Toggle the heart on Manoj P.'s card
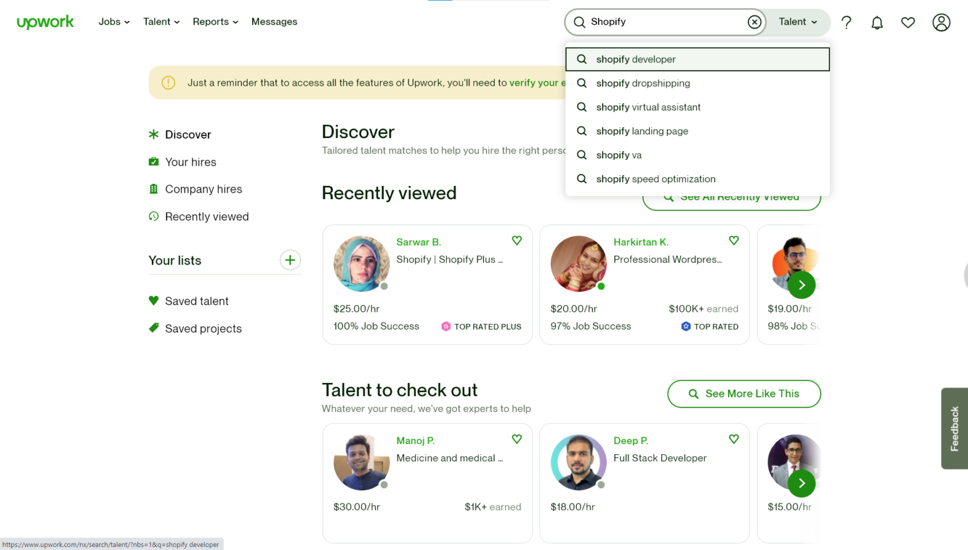 coord(517,439)
